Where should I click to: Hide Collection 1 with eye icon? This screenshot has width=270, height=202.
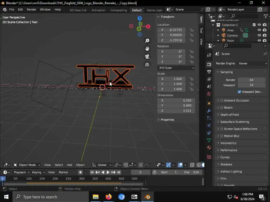pos(259,25)
